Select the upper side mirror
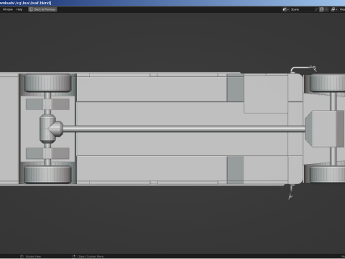 tap(303, 69)
